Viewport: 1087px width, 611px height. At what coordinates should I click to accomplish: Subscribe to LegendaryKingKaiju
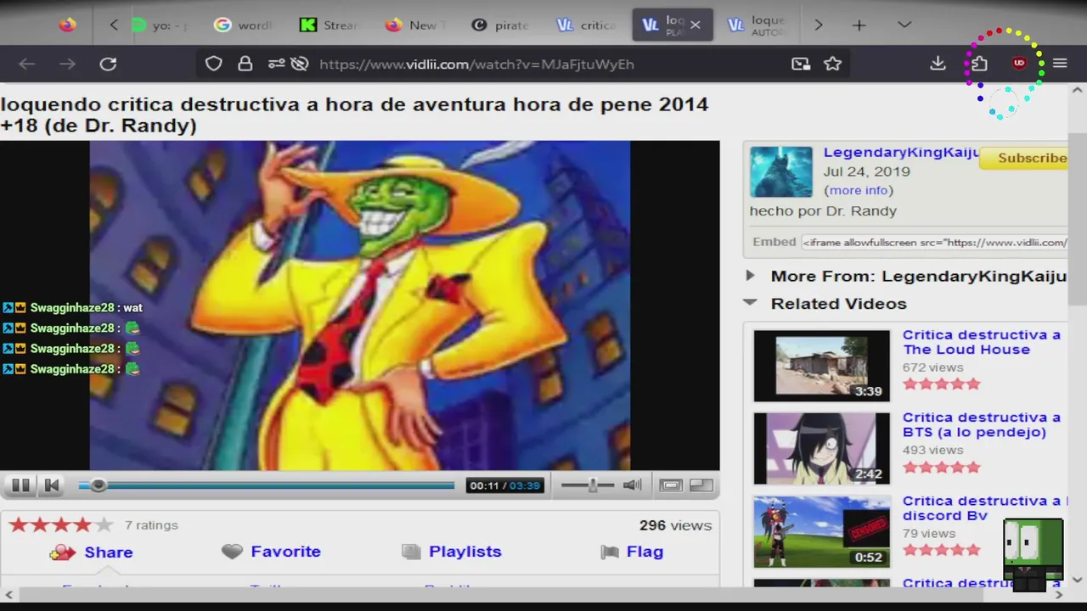[1024, 158]
